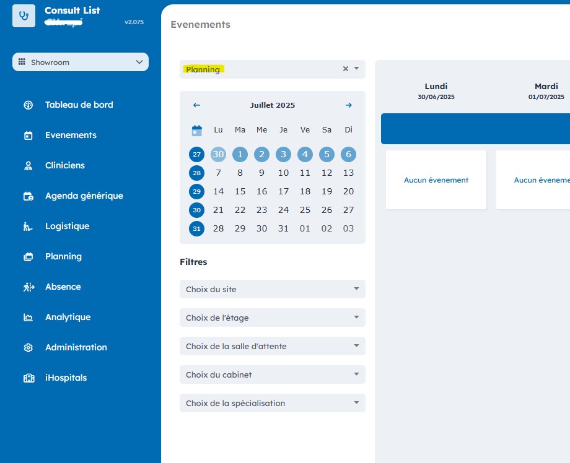Open Agenda générique menu item
This screenshot has width=570, height=463.
(x=84, y=196)
